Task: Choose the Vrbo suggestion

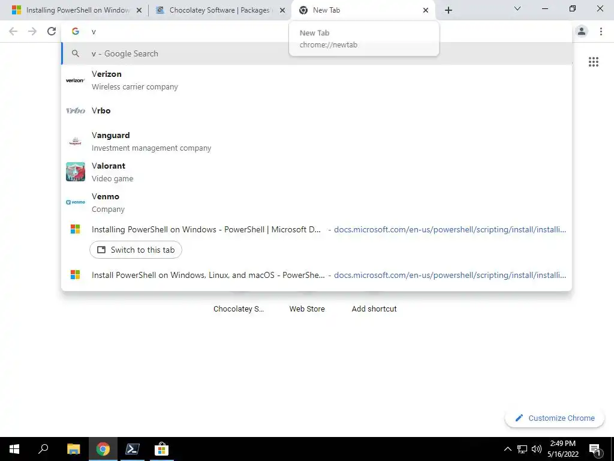Action: (x=317, y=111)
